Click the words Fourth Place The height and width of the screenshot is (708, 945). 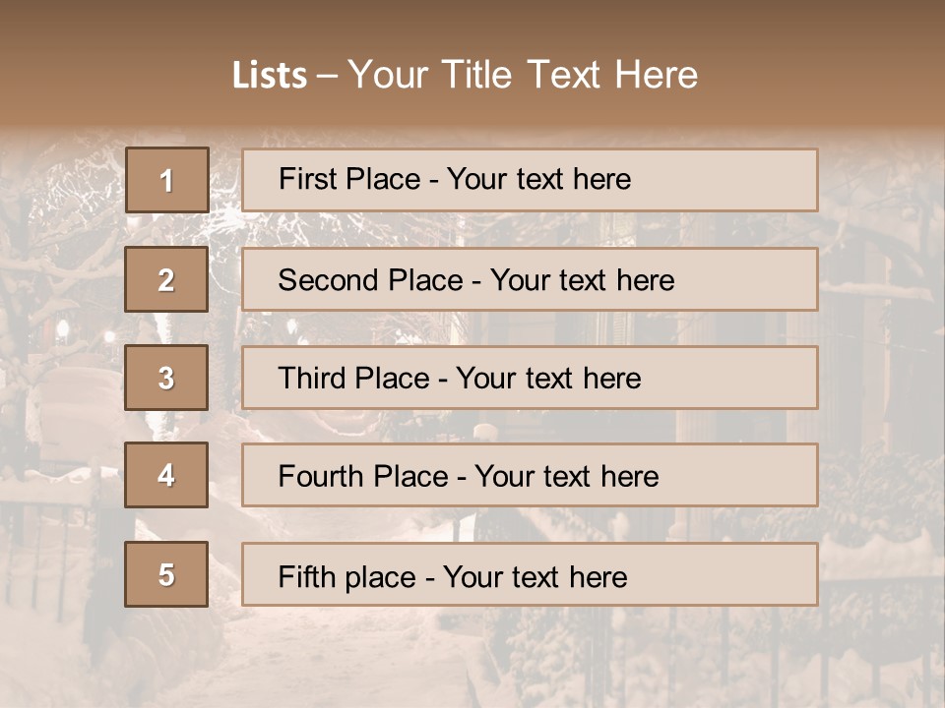(363, 476)
